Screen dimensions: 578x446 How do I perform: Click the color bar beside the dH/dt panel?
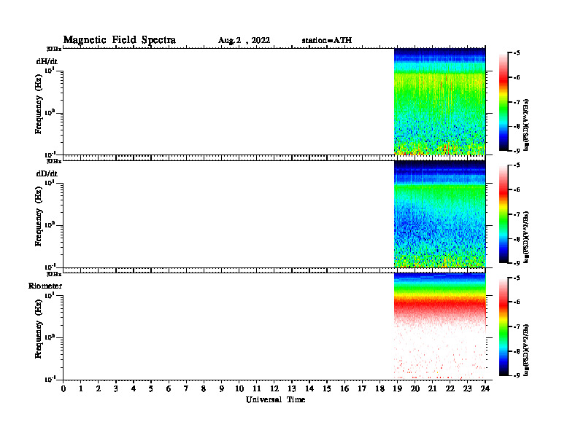pos(504,102)
